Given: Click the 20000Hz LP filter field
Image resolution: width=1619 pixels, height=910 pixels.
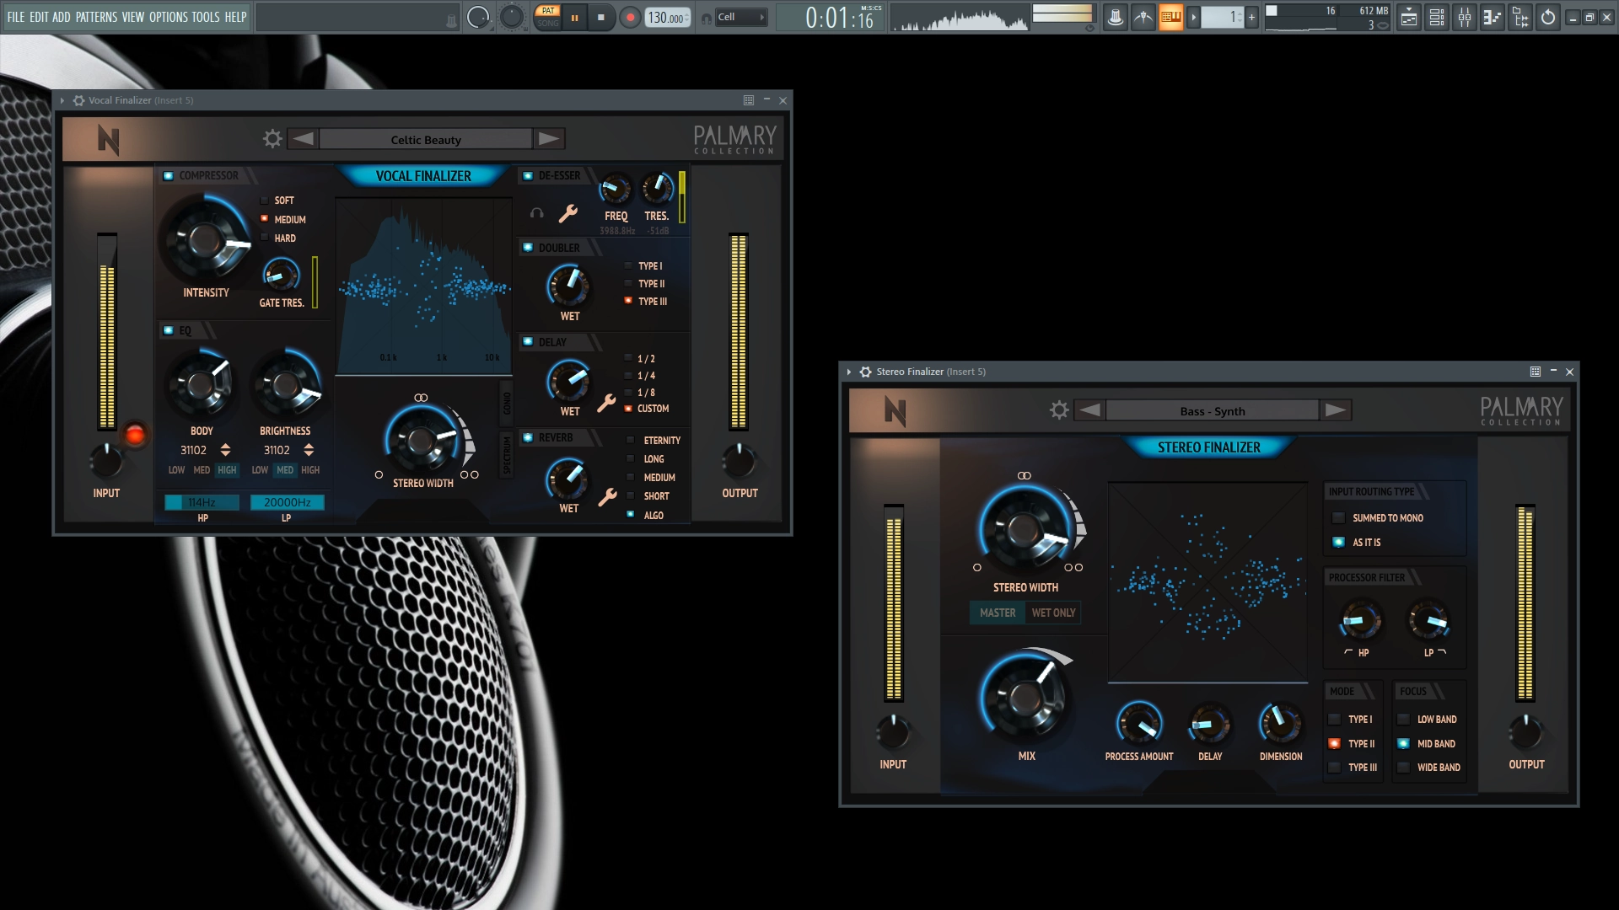Looking at the screenshot, I should (x=287, y=502).
